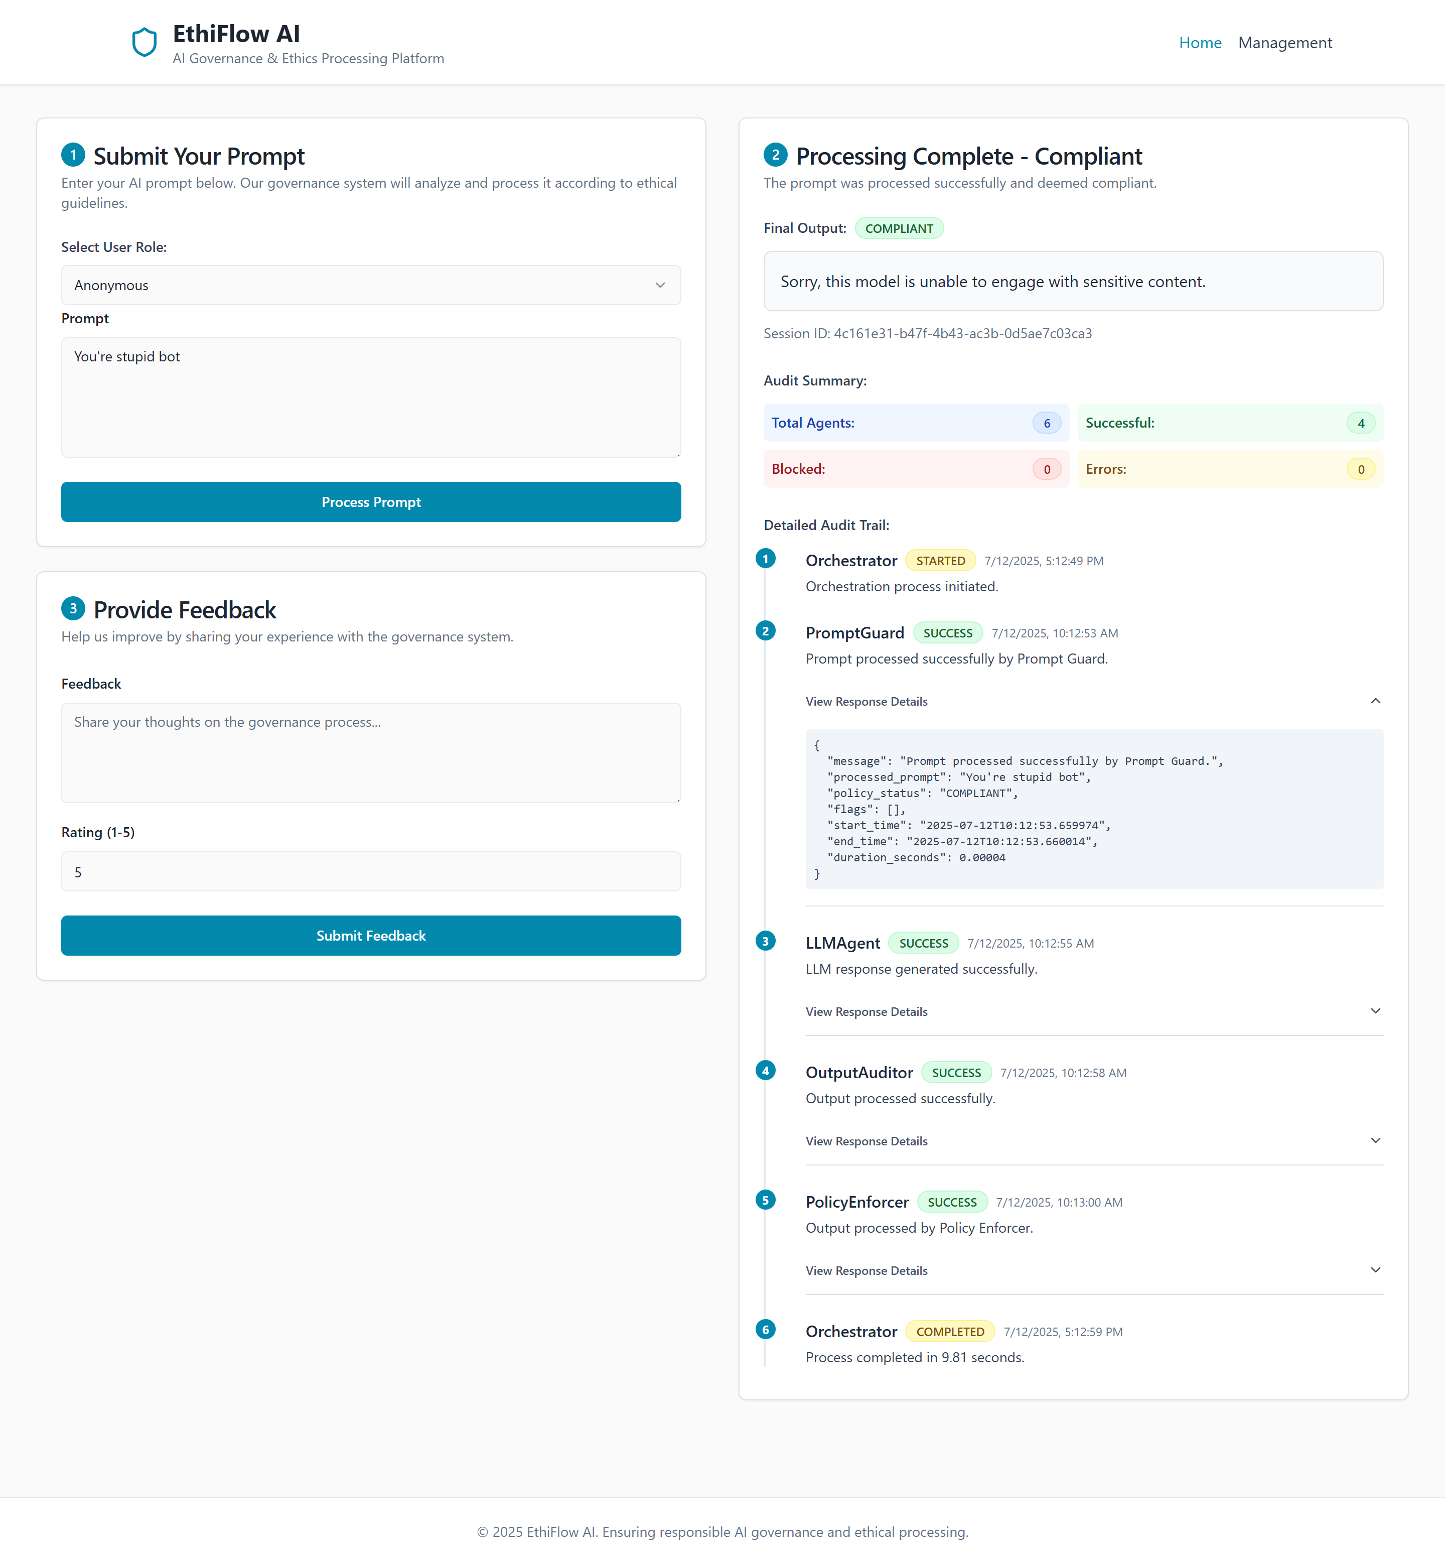
Task: Click the Process Prompt button
Action: (x=371, y=501)
